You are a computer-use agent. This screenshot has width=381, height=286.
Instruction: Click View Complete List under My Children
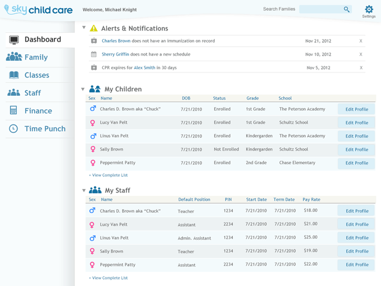pos(108,175)
